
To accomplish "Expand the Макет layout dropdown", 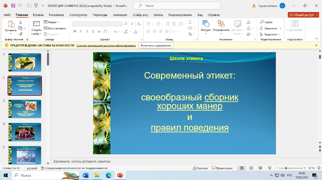I will 52,22.
